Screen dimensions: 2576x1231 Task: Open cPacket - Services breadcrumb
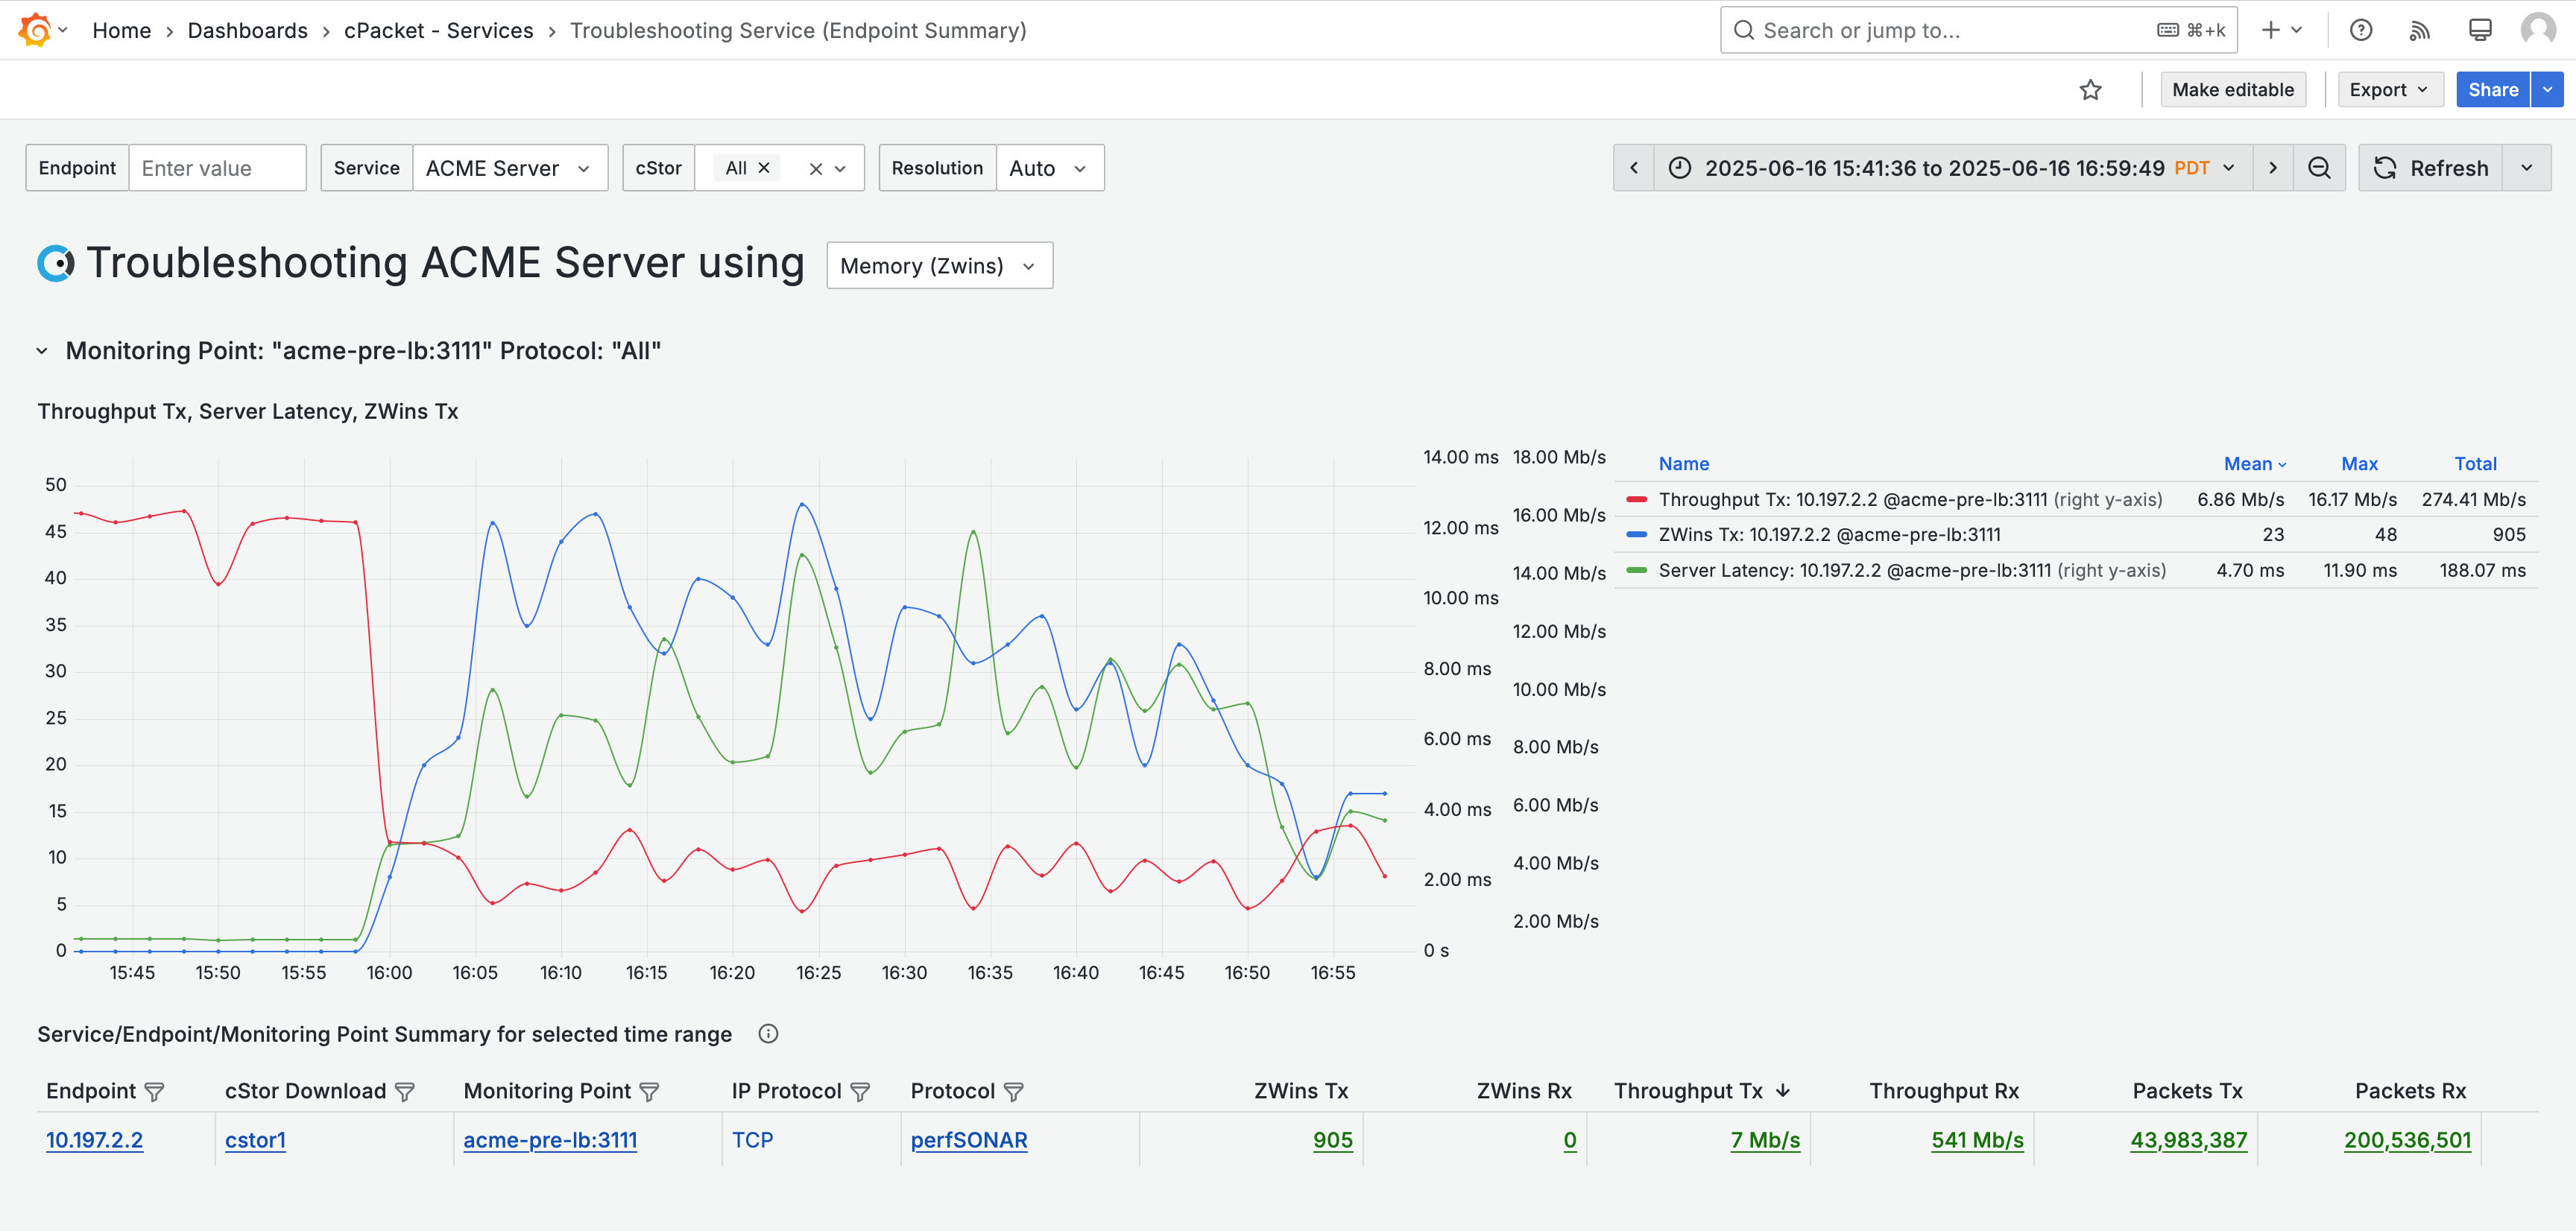coord(438,30)
